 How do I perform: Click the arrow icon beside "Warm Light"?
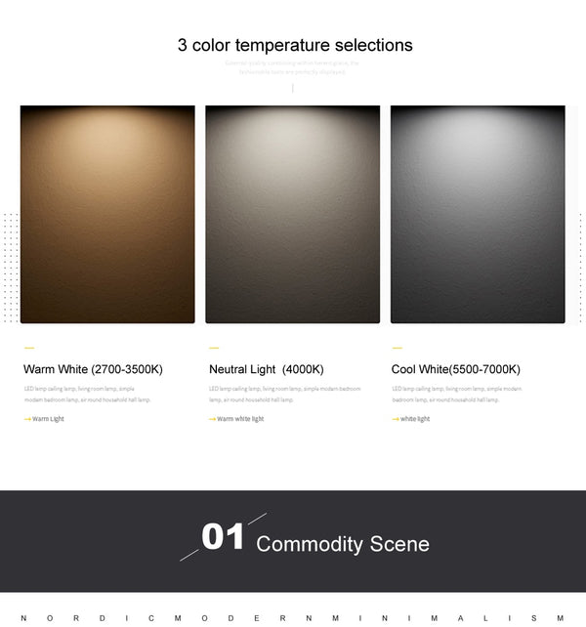click(x=27, y=419)
